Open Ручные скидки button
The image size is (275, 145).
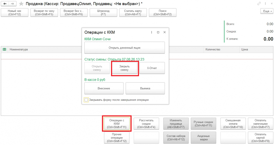coord(204,124)
